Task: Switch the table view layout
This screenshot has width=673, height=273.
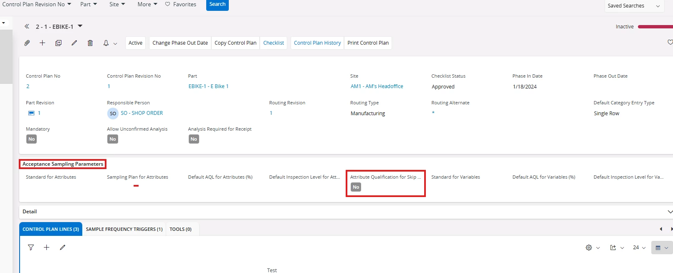Action: [x=662, y=248]
